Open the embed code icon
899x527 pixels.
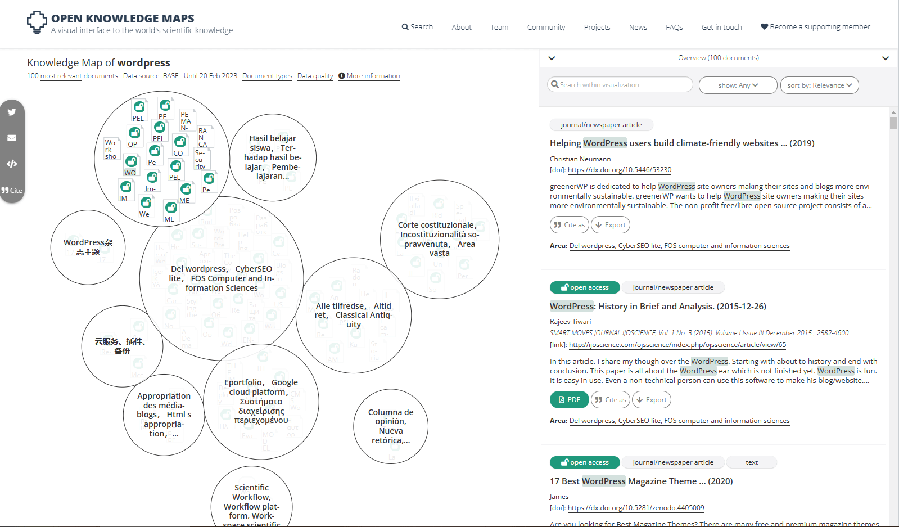coord(12,164)
